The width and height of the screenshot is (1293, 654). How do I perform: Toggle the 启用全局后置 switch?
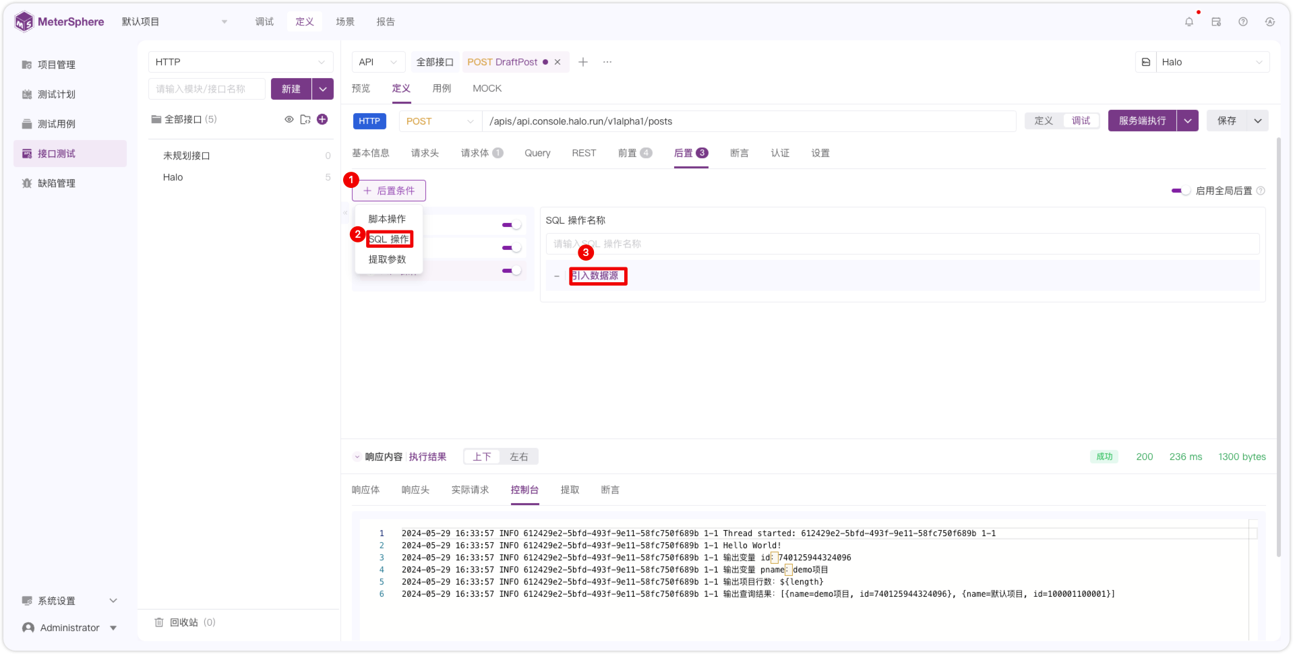click(1180, 191)
